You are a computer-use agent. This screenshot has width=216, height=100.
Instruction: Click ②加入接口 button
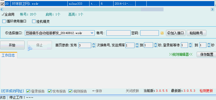pos(176,33)
